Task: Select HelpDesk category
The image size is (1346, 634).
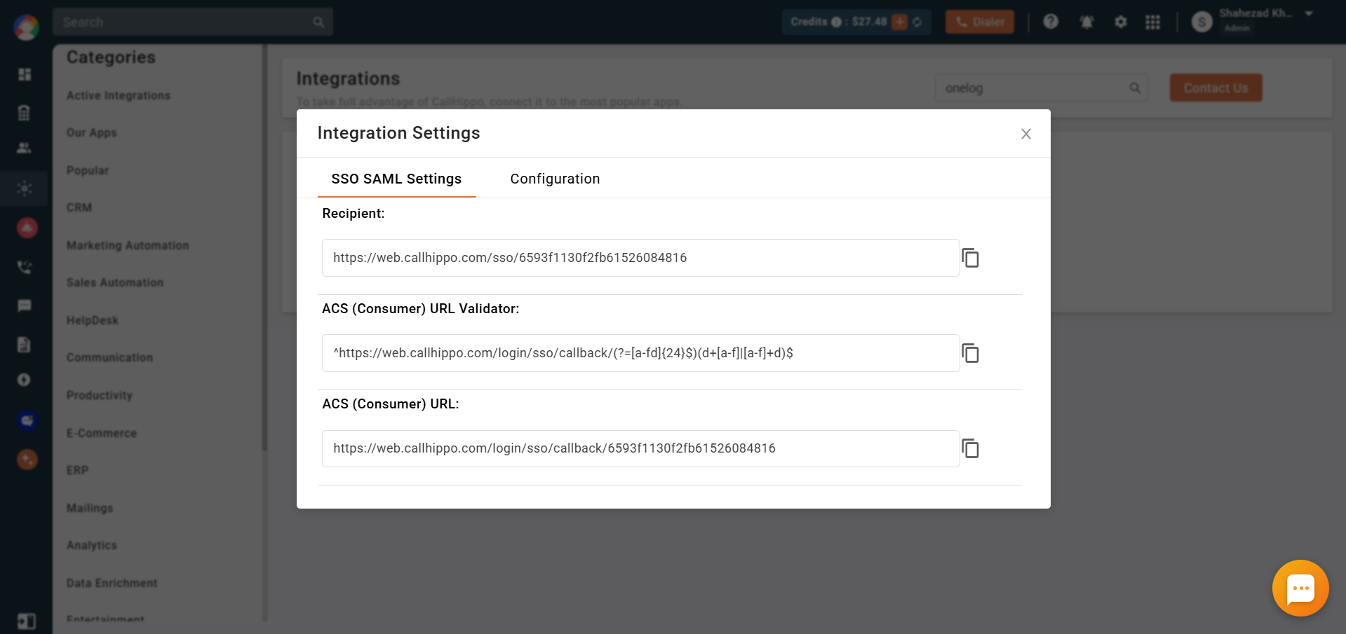Action: pos(93,320)
